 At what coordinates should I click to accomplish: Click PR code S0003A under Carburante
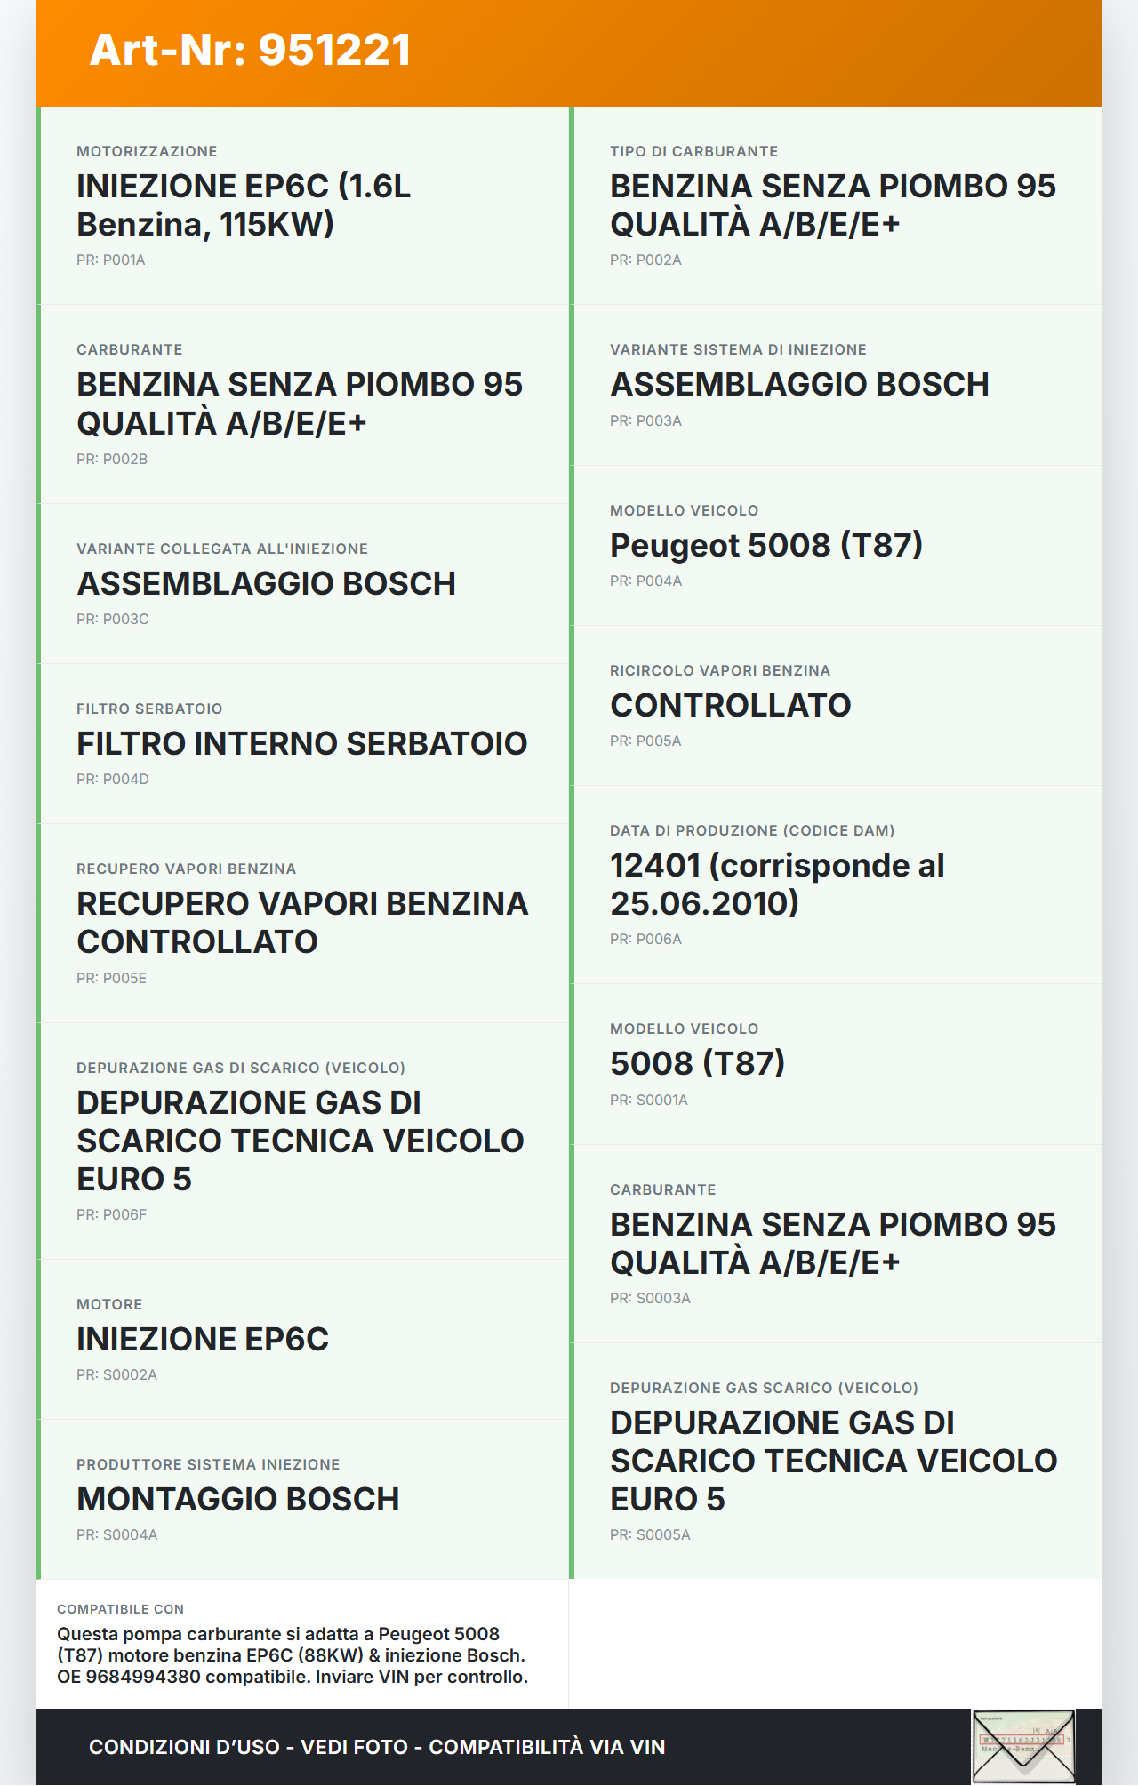coord(650,1299)
